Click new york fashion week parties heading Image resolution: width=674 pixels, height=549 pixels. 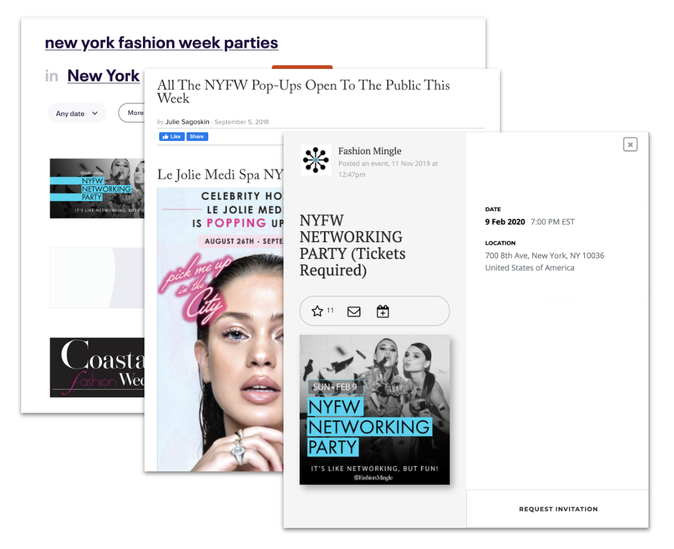[x=161, y=43]
